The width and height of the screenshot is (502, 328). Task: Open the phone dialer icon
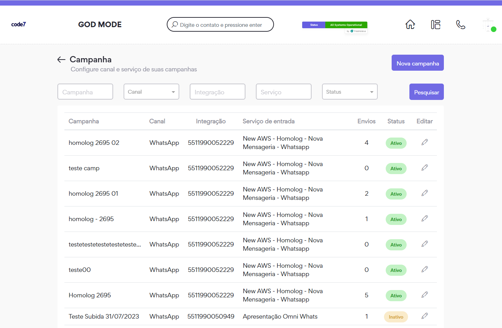[461, 25]
